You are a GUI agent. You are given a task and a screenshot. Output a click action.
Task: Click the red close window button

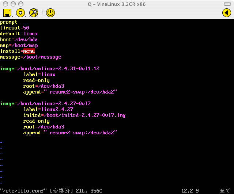5,4
